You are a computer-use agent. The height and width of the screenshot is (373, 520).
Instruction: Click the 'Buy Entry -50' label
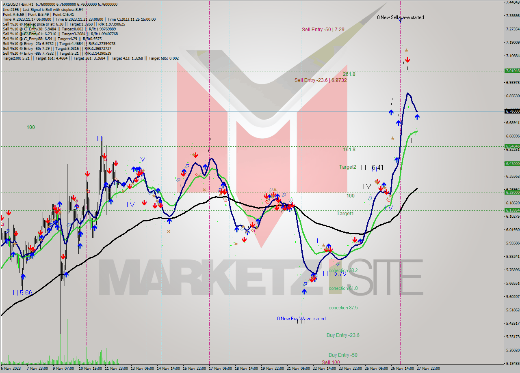(343, 355)
